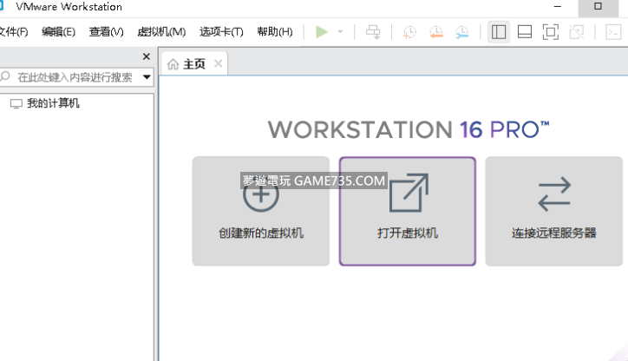This screenshot has width=628, height=361.
Task: Close the 主页 tab
Action: pos(219,63)
